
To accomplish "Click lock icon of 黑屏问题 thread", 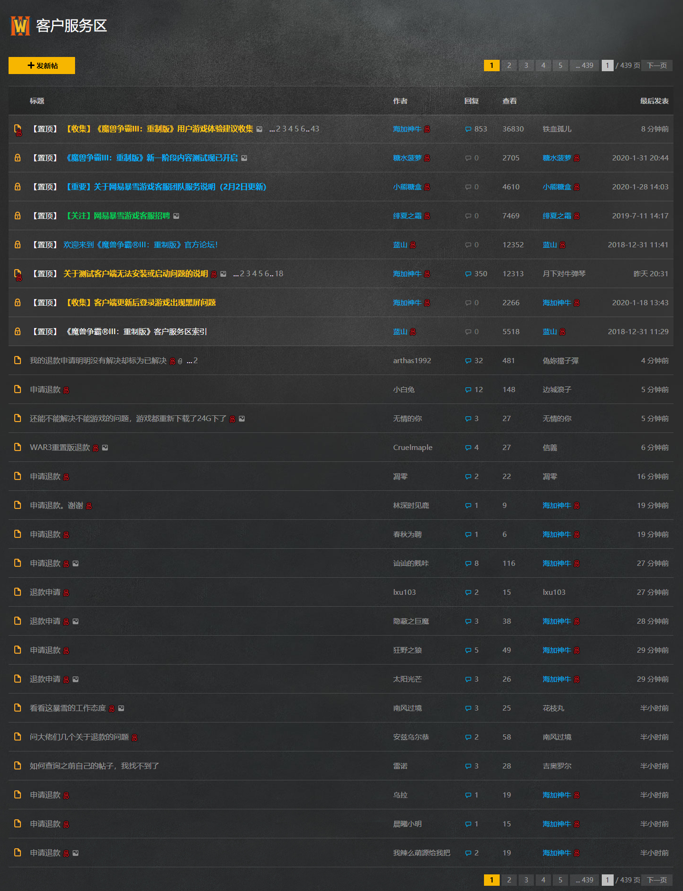I will [18, 302].
